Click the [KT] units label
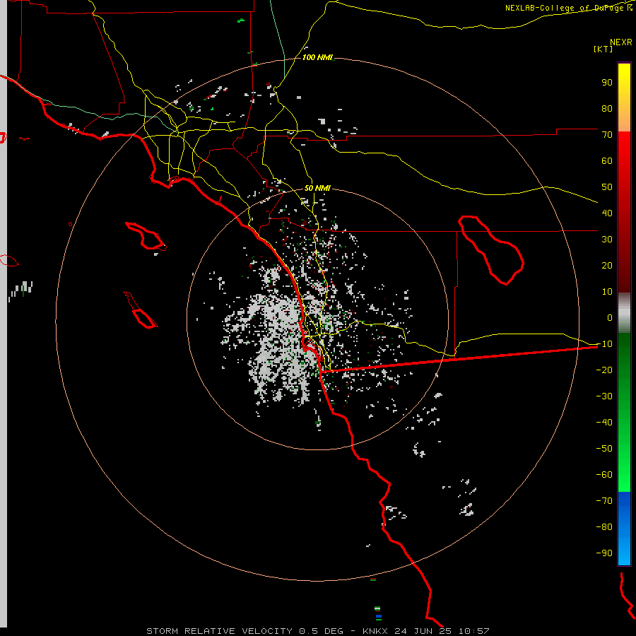Screen dimensions: 636x636 click(603, 49)
